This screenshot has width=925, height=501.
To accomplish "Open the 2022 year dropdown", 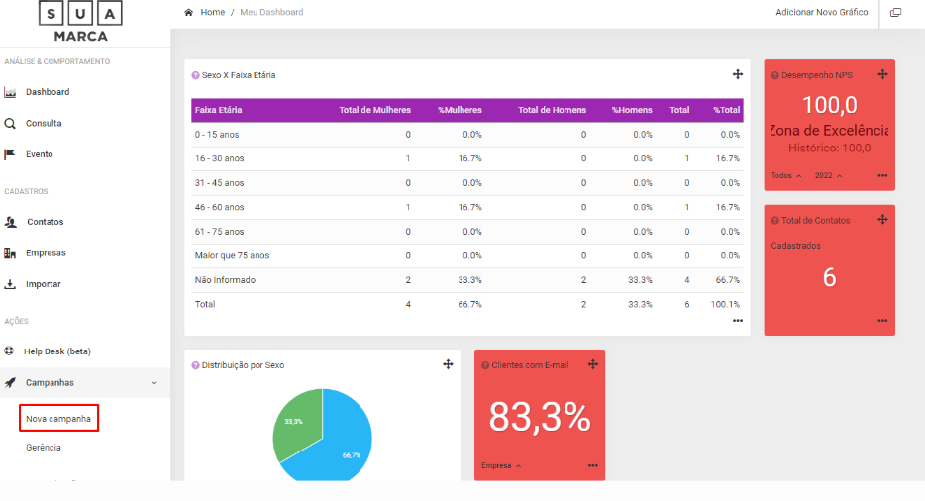I will [828, 175].
